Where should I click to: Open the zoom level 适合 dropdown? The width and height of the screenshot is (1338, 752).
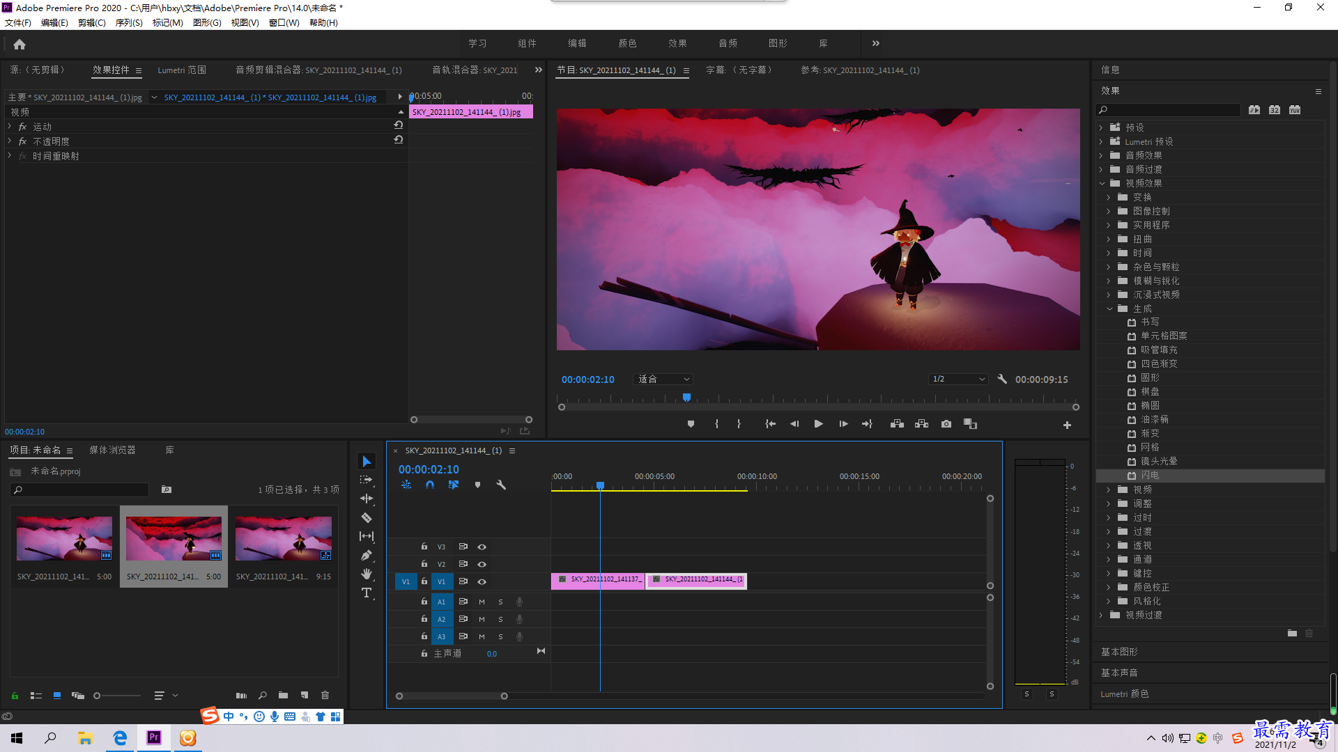663,379
